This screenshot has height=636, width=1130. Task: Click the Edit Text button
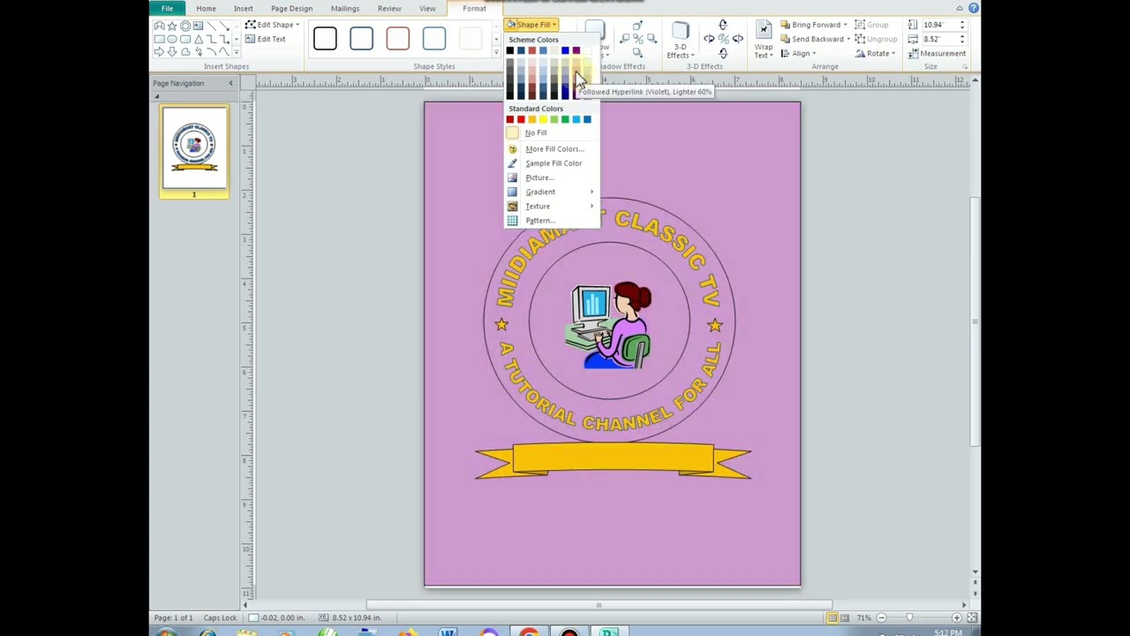point(266,39)
